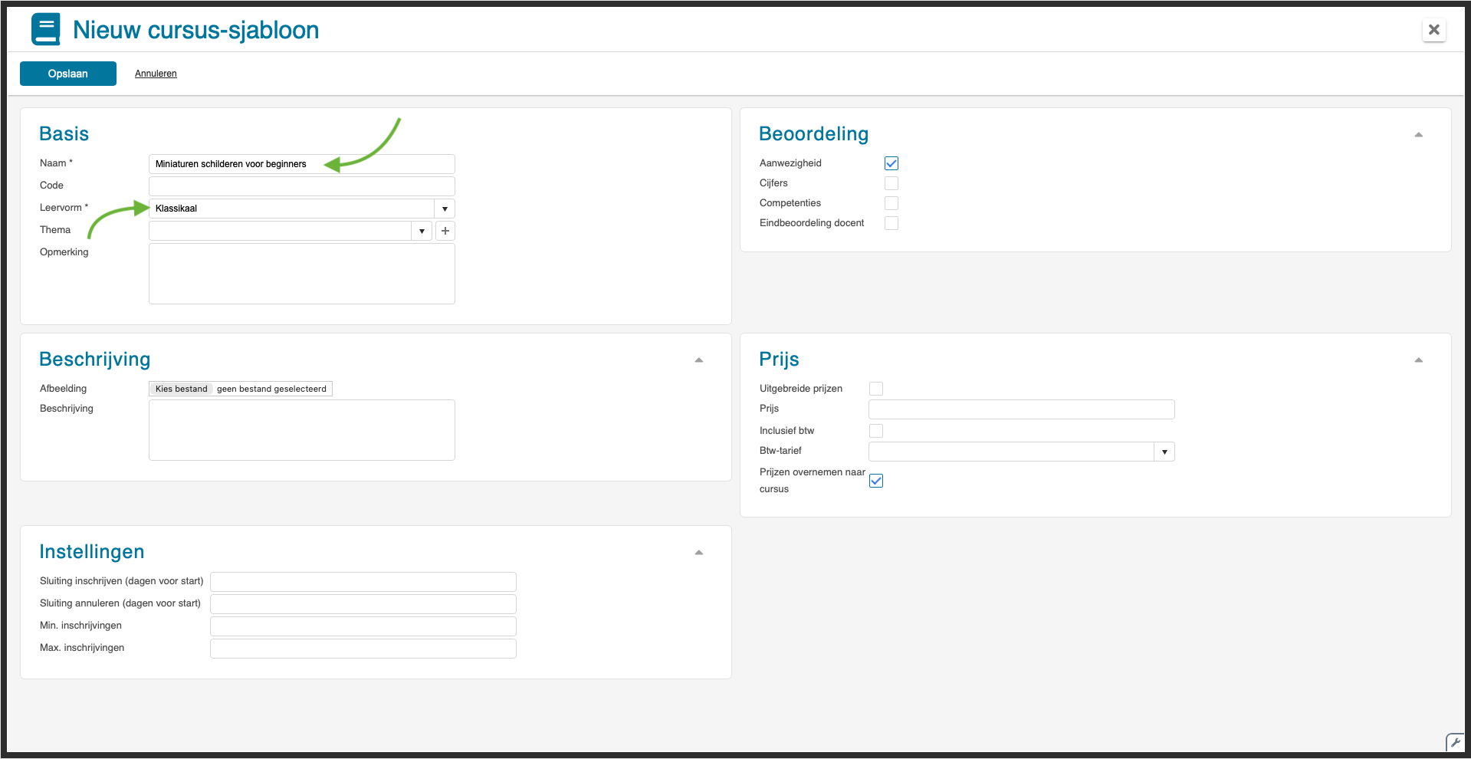1471x759 pixels.
Task: Click the Annuleren link
Action: [x=156, y=74]
